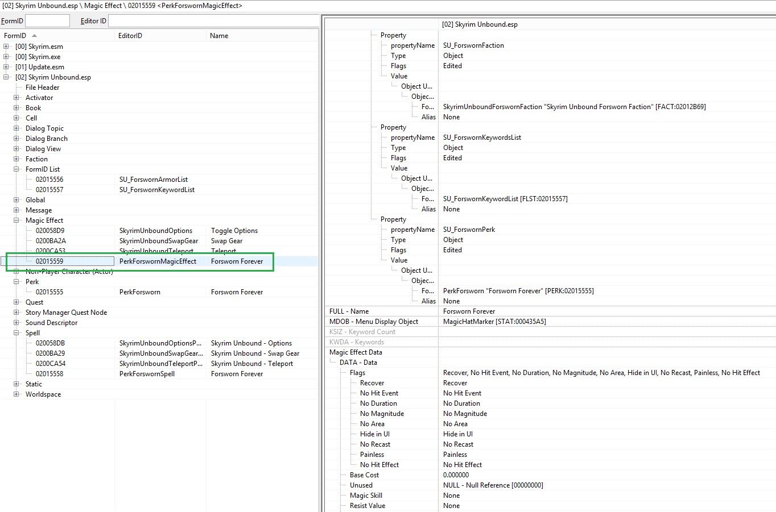Select the Hide in UI flag row
Viewport: 776px width, 512px height.
point(550,434)
